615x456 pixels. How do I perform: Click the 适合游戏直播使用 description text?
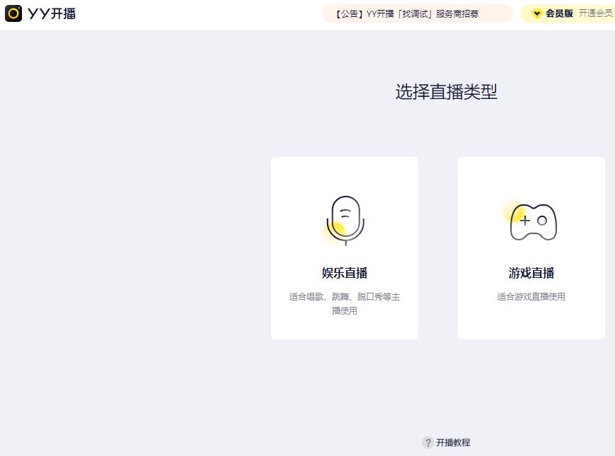(x=531, y=296)
